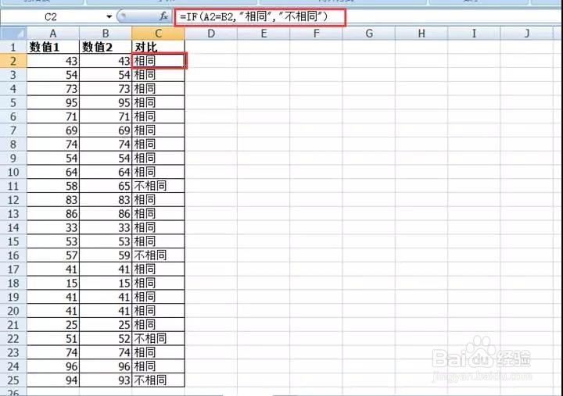563x396 pixels.
Task: Click the fx Insert Function icon
Action: coord(163,16)
